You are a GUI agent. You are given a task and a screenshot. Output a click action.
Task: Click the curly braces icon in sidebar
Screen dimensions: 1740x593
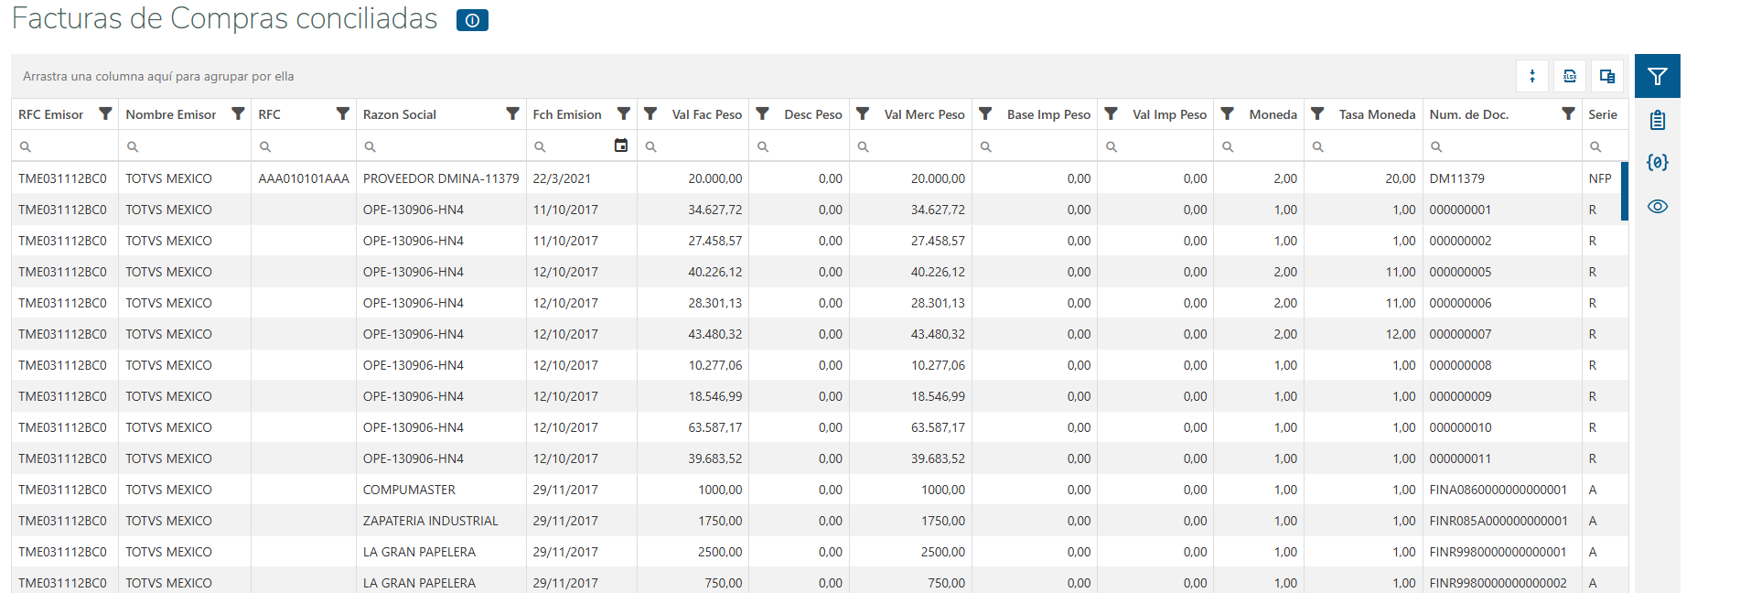pyautogui.click(x=1657, y=163)
